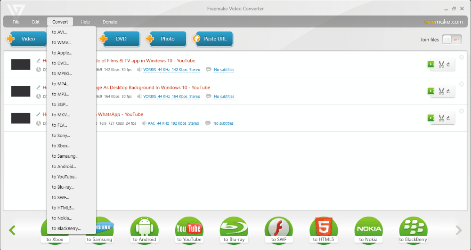Open the File menu

[16, 22]
